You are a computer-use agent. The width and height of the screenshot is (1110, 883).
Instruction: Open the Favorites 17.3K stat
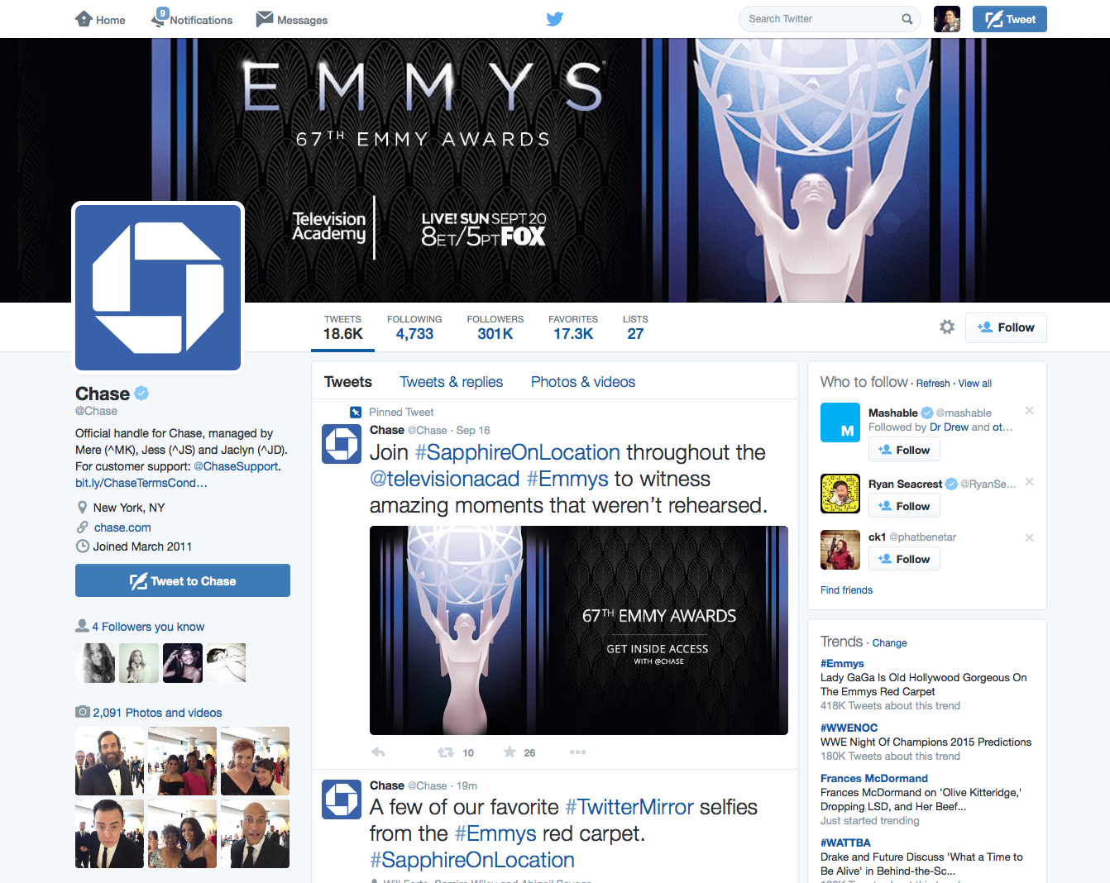tap(573, 328)
